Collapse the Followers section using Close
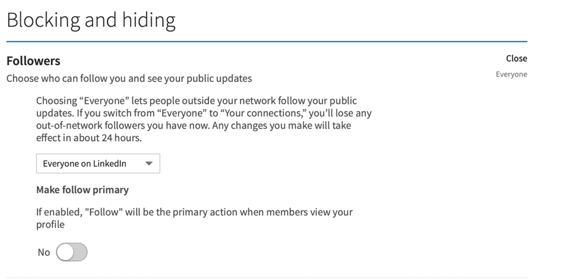Viewport: 579px width, 280px height. coord(516,58)
